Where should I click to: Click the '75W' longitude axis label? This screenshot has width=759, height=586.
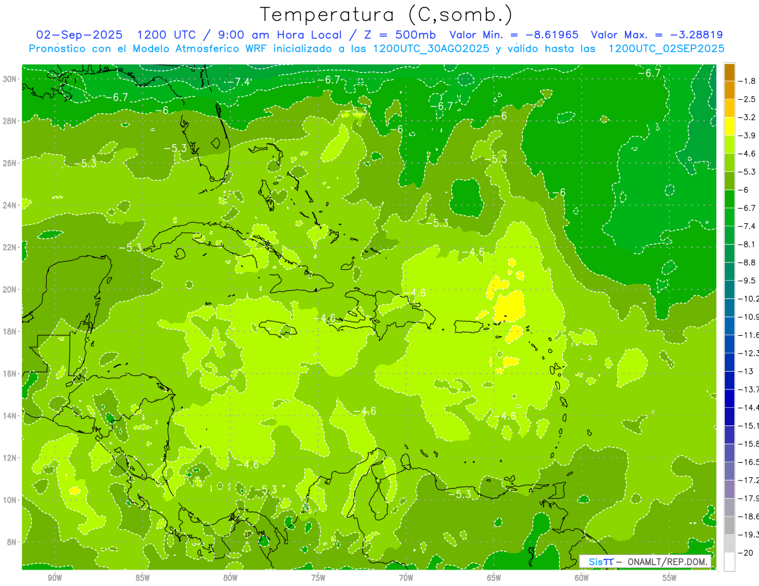point(318,578)
